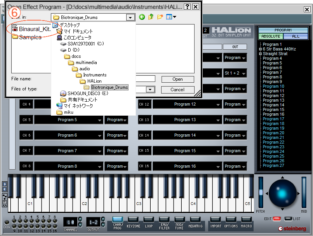This screenshot has height=236, width=313.
Task: Click the green Back navigation icon
Action: (x=142, y=17)
